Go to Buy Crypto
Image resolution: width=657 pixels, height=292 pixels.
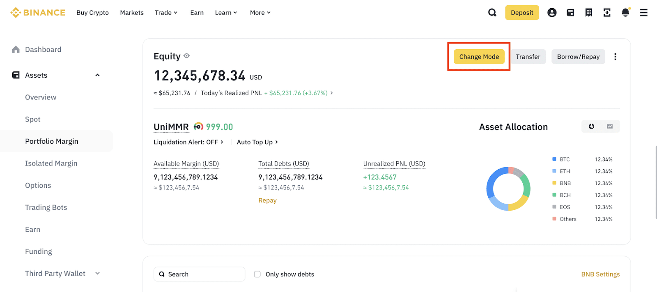click(x=92, y=13)
